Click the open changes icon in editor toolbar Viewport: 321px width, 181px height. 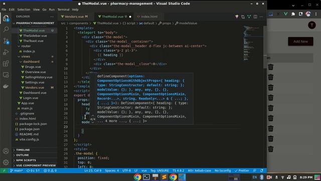pyautogui.click(x=243, y=17)
